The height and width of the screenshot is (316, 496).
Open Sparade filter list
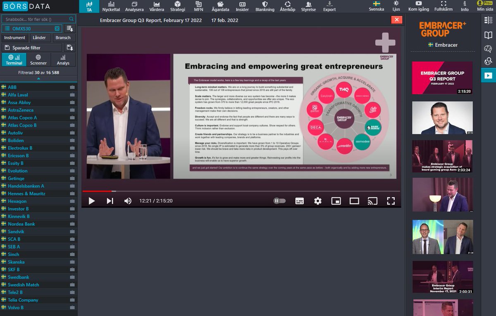point(32,47)
